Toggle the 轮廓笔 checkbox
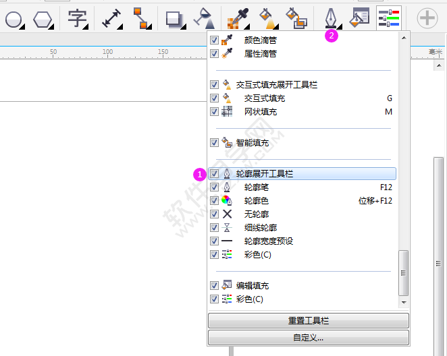The width and height of the screenshot is (447, 356). coord(214,187)
